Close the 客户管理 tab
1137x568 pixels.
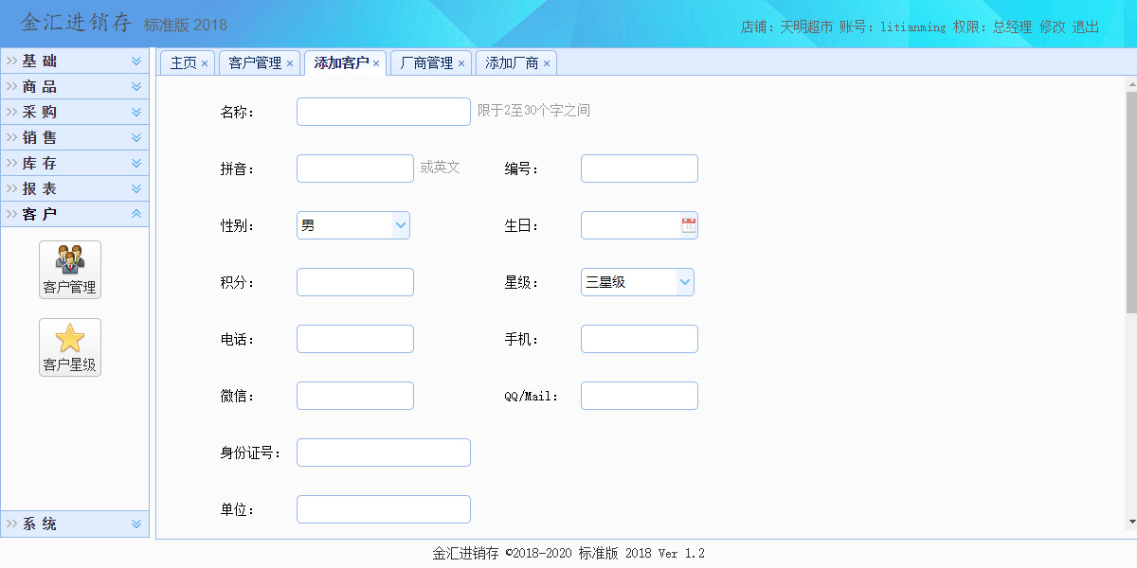click(x=290, y=63)
